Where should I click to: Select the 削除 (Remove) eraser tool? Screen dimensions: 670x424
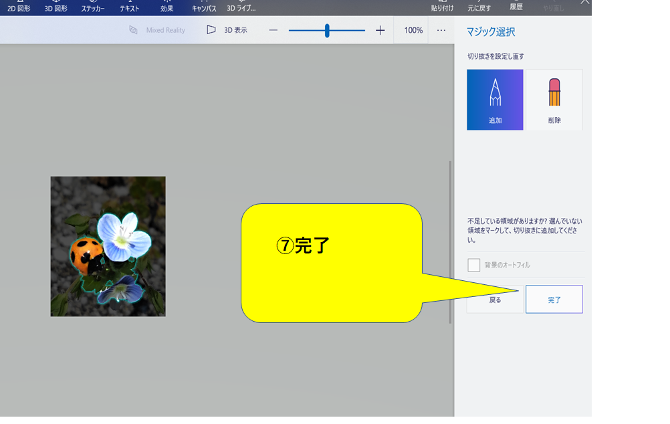[x=554, y=100]
